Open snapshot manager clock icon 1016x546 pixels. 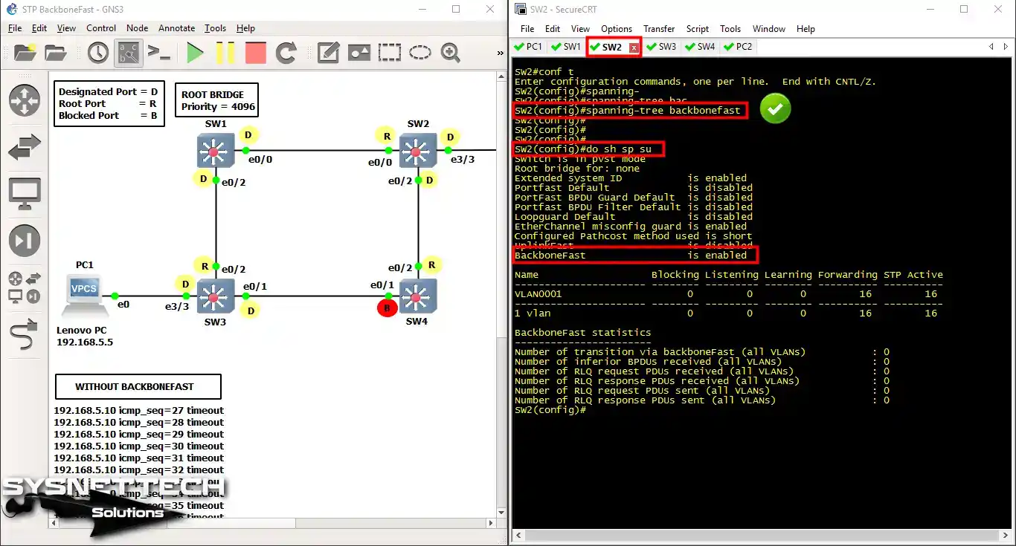pos(98,53)
